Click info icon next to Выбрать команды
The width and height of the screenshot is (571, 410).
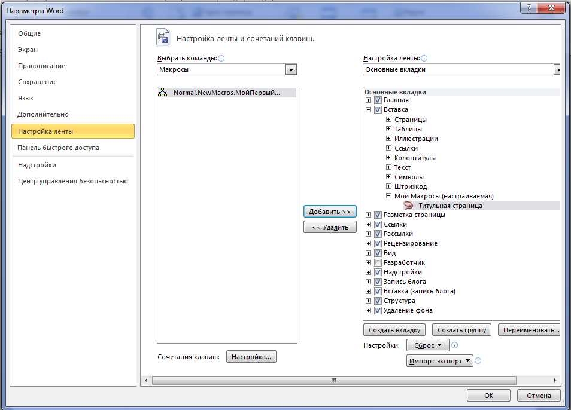(x=221, y=58)
